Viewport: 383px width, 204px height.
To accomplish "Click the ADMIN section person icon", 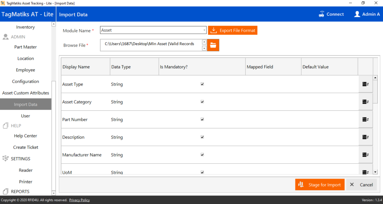I will click(5, 37).
